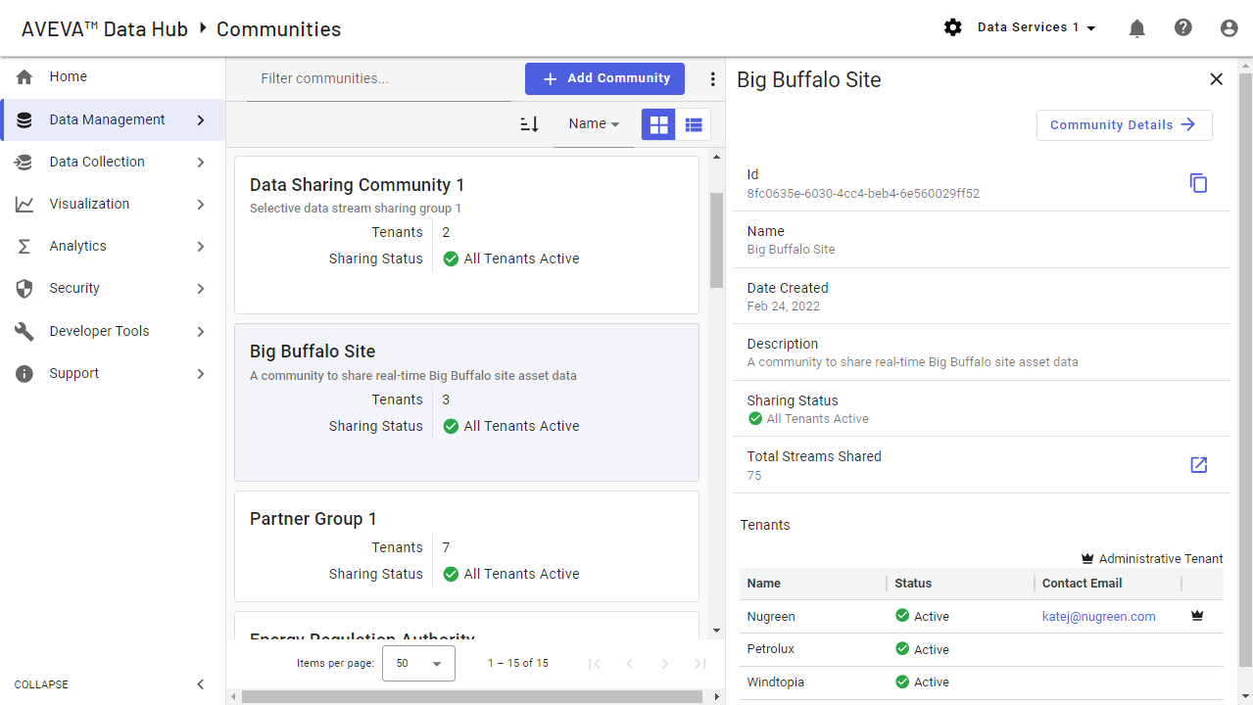Open the user account icon
The width and height of the screenshot is (1253, 705).
tap(1229, 28)
